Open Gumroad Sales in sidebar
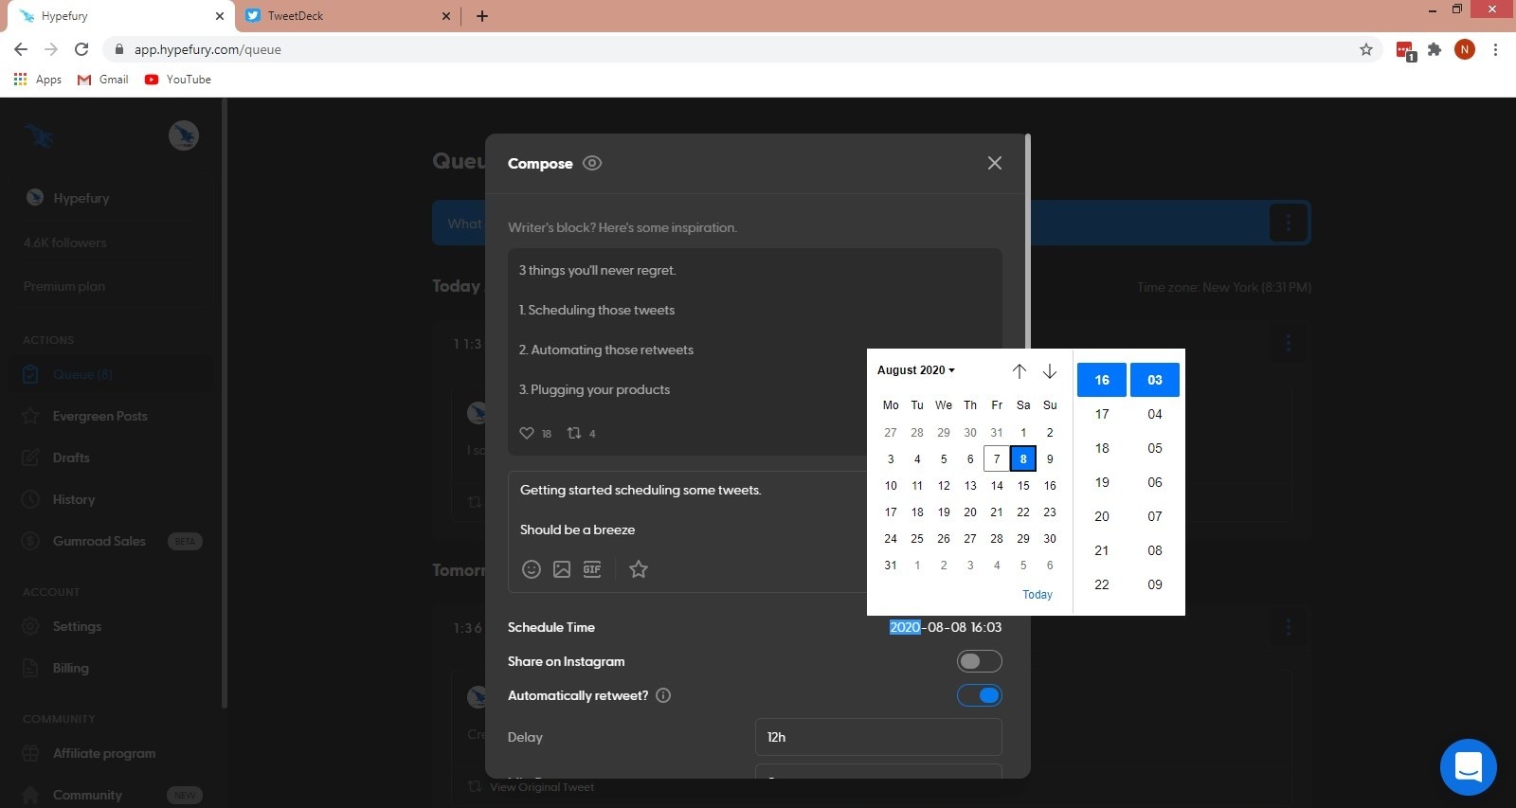This screenshot has height=808, width=1516. [x=112, y=541]
